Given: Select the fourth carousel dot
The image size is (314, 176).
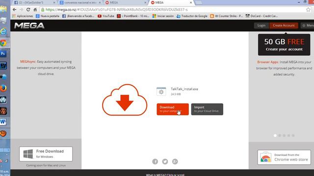Looking at the screenshot, I should click(x=288, y=135).
